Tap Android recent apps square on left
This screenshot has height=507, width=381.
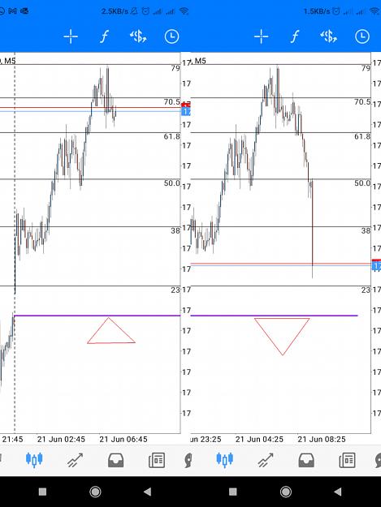click(x=42, y=492)
